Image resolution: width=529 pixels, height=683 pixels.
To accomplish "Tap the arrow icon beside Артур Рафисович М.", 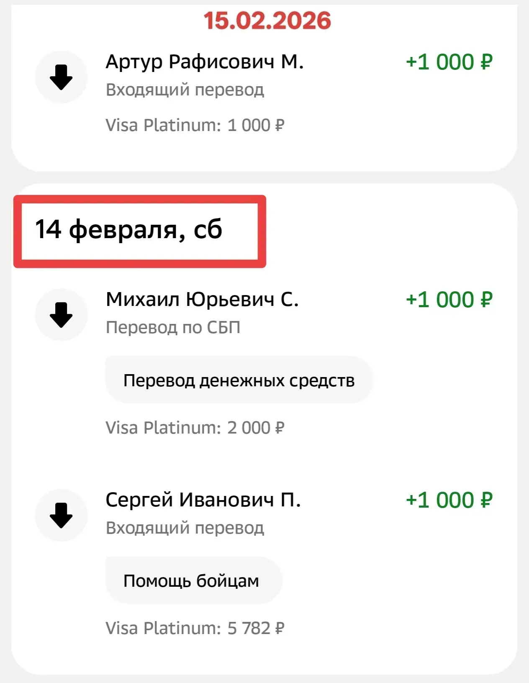I will [x=61, y=77].
